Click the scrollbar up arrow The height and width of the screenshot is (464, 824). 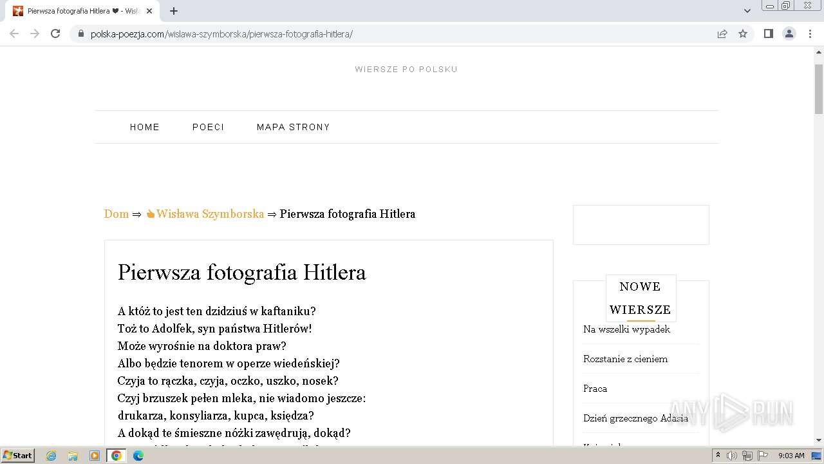819,52
